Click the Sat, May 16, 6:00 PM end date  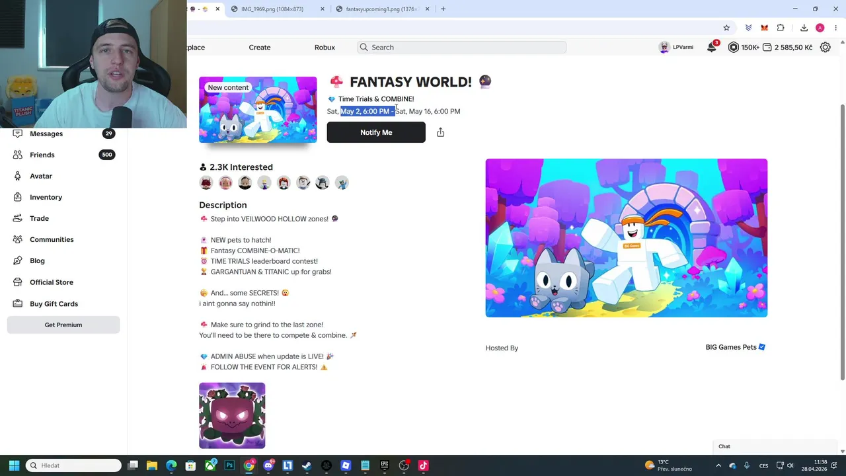click(x=428, y=111)
